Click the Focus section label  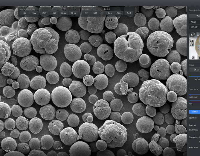pos(191,65)
